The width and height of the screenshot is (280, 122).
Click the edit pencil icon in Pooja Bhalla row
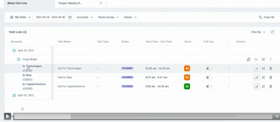point(263,60)
